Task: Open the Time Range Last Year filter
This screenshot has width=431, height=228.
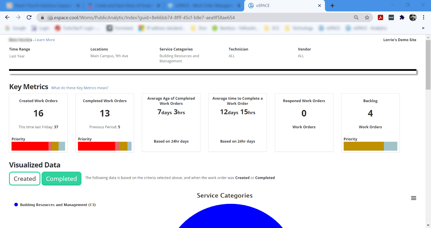Action: pyautogui.click(x=17, y=56)
